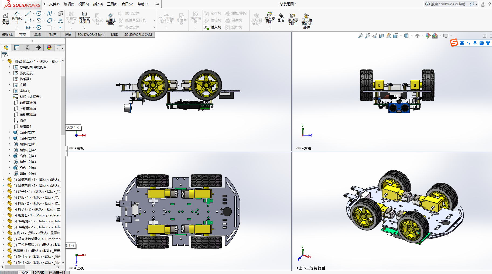Open the 运动算例 1 bottom tab
The height and width of the screenshot is (274, 492).
[57, 272]
